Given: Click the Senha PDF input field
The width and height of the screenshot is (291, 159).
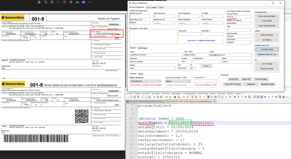Looking at the screenshot, I should pos(205,81).
